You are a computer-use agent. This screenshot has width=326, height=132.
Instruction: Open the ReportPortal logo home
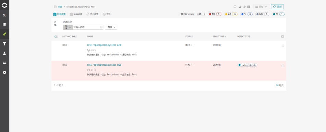pyautogui.click(x=4, y=5)
